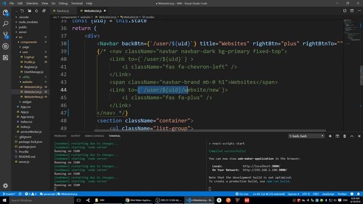
Task: Split the editor to the right
Action: [352, 11]
